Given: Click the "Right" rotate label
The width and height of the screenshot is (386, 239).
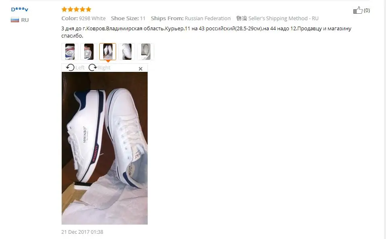Looking at the screenshot, I should click(x=104, y=67).
